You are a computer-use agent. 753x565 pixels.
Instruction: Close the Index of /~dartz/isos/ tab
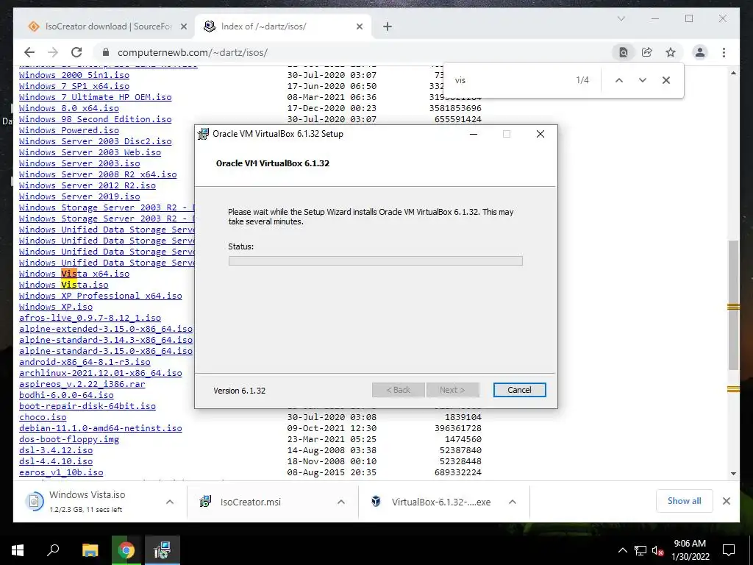coord(359,27)
